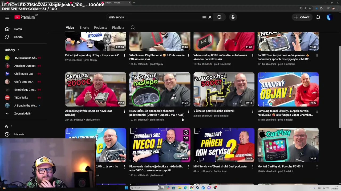The height and width of the screenshot is (191, 341).
Task: Expand the Odběry section
Action: click(x=12, y=50)
